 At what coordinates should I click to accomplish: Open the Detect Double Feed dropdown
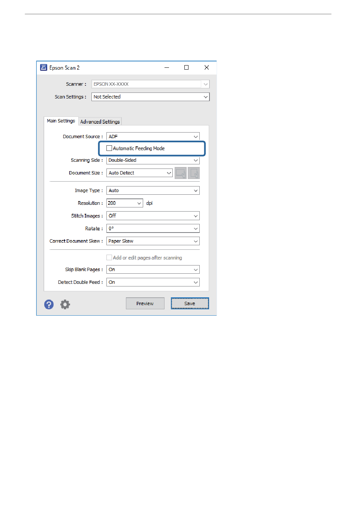(x=153, y=282)
